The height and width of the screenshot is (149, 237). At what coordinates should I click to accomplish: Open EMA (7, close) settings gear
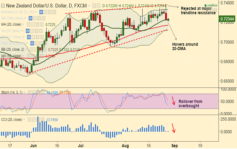33,37
